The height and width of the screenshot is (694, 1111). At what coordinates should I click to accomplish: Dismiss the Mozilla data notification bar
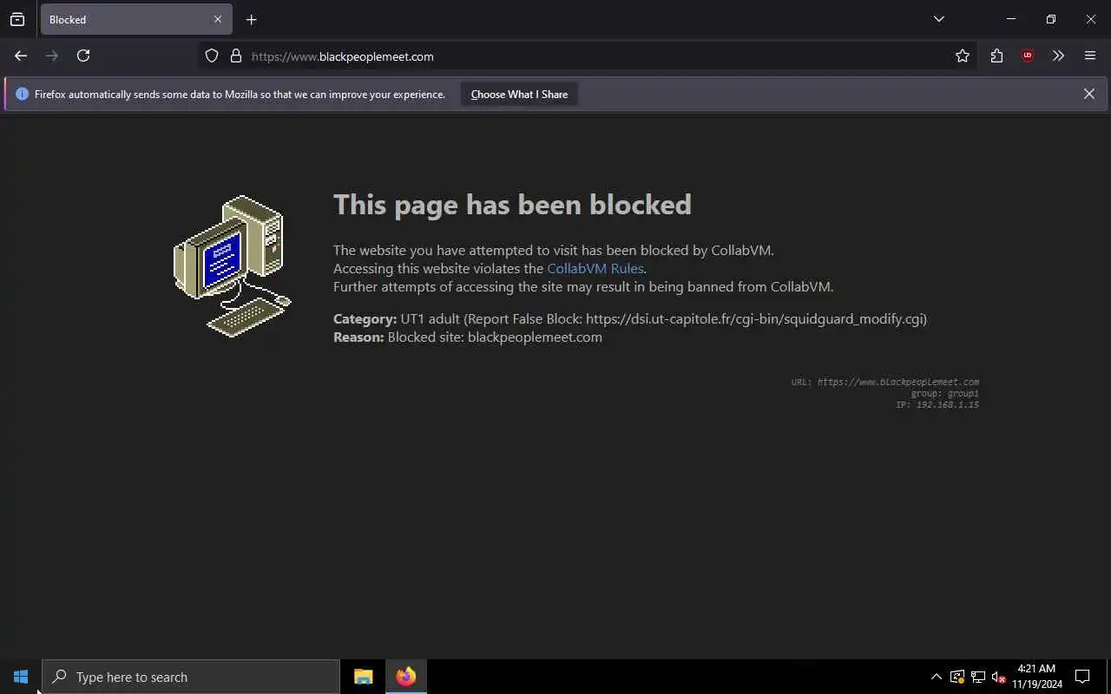[x=1089, y=94]
